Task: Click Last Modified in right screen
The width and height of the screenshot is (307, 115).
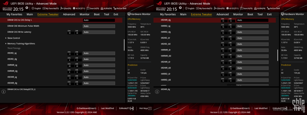Action: [x=261, y=108]
